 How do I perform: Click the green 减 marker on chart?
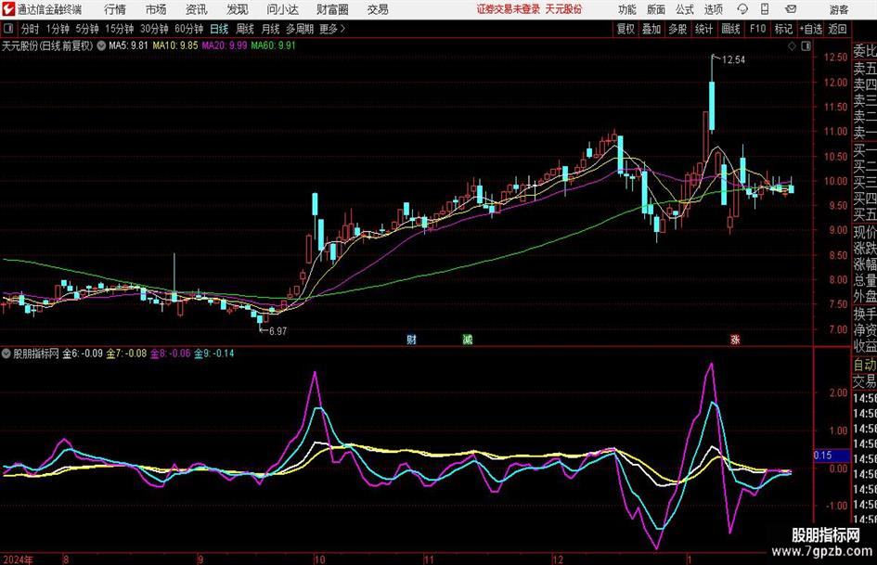tap(468, 339)
